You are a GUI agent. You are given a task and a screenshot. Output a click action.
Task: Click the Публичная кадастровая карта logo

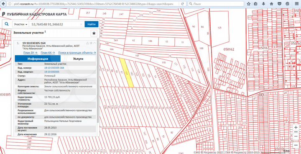pyautogui.click(x=34, y=14)
